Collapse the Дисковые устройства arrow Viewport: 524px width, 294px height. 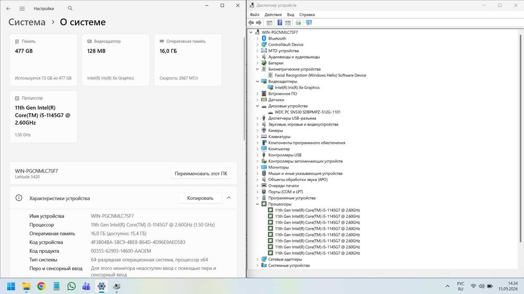point(257,106)
